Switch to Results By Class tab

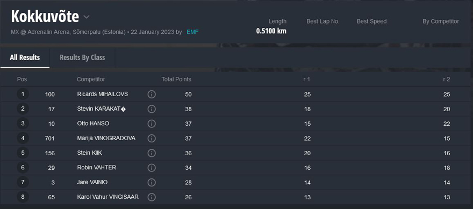pyautogui.click(x=82, y=57)
